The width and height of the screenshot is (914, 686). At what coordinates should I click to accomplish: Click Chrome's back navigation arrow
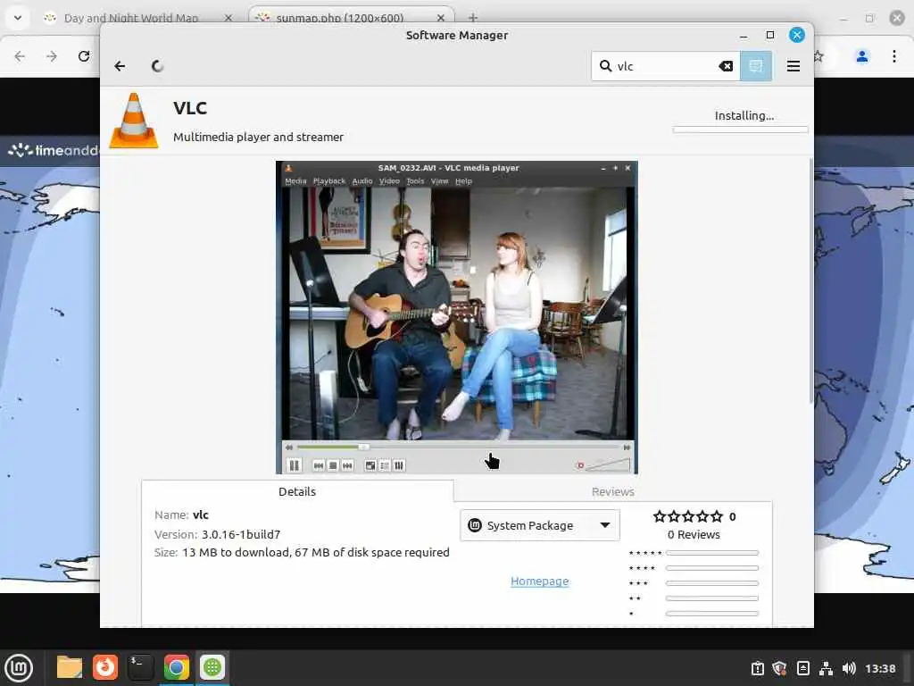20,56
